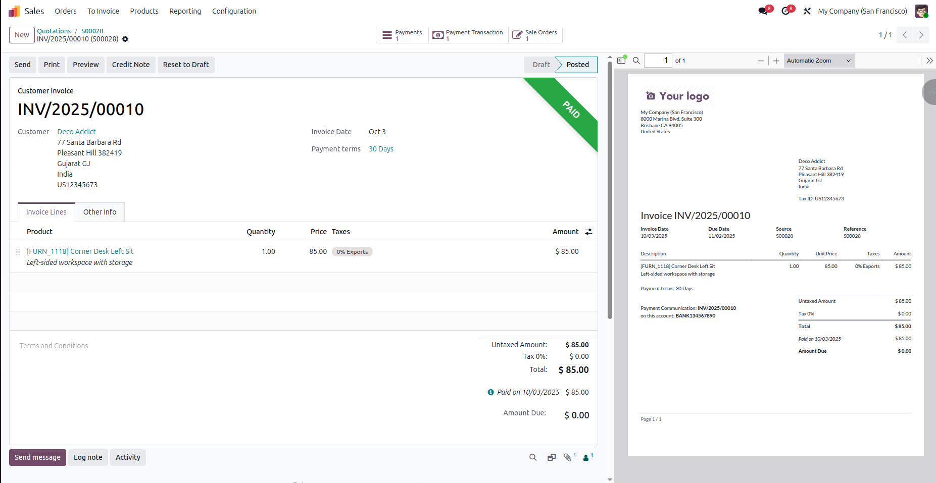This screenshot has height=483, width=936.
Task: Zoom out of the PDF preview
Action: pyautogui.click(x=761, y=61)
